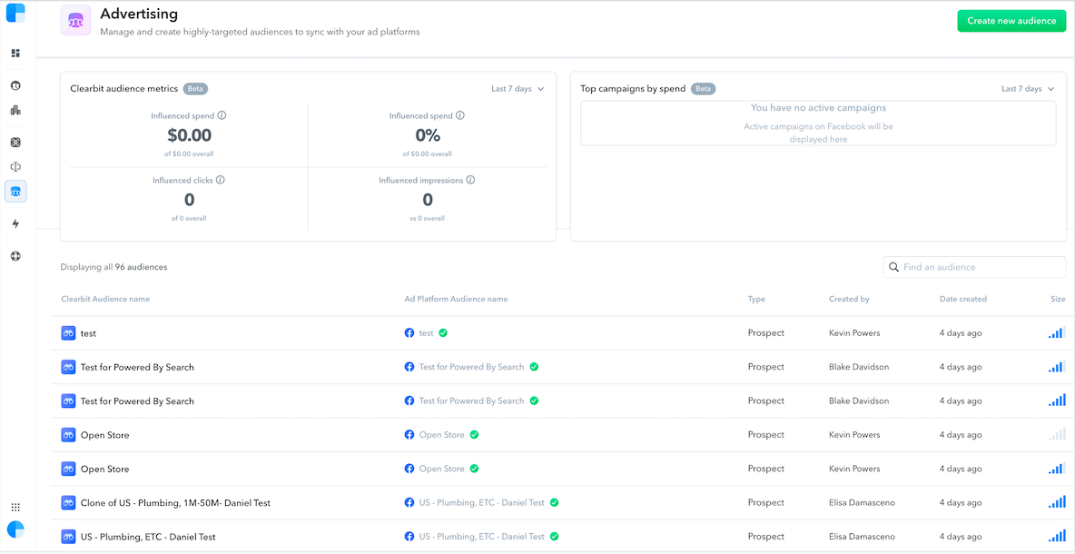
Task: Click Beta badge next to Clearbit audience metrics
Action: 196,88
